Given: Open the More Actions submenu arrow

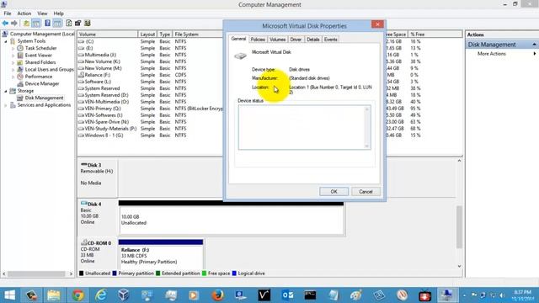Looking at the screenshot, I should point(535,54).
